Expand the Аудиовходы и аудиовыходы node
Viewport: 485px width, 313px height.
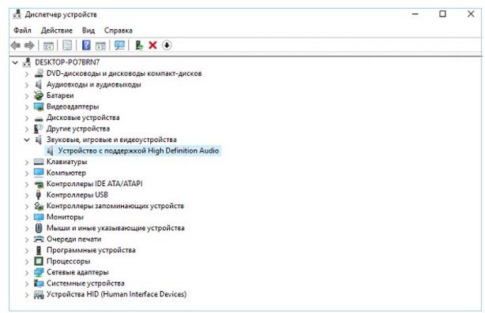coord(27,85)
